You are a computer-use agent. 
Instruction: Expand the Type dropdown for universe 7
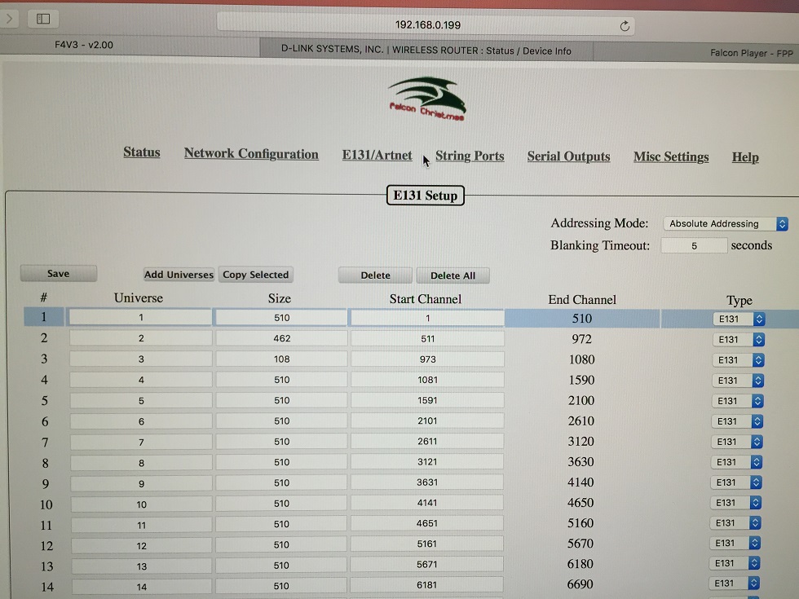tap(739, 442)
